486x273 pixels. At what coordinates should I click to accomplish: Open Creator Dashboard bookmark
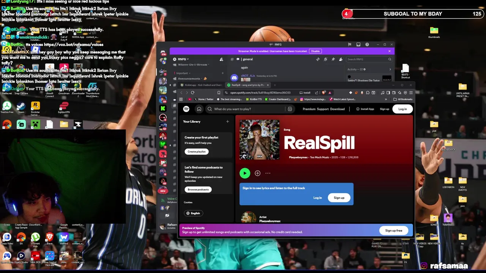click(x=278, y=99)
